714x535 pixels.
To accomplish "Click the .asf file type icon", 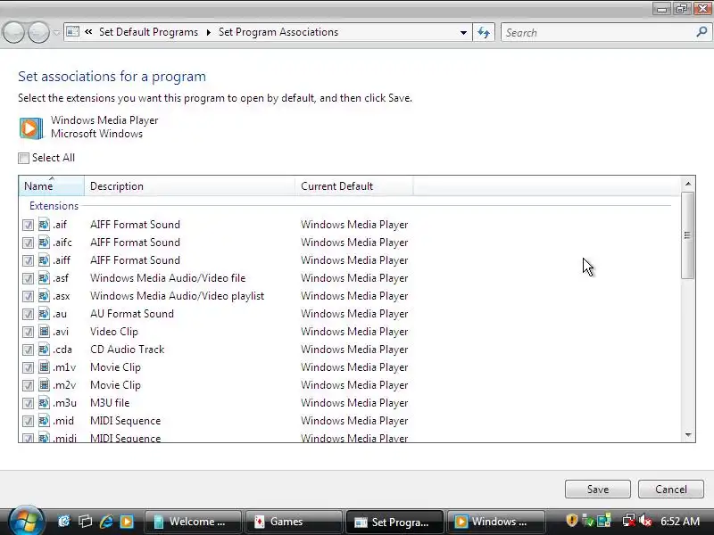I will click(x=44, y=277).
